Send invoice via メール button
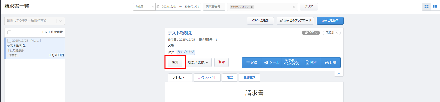 [271, 62]
